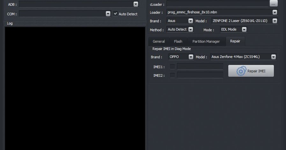Open the Partition Manager tab
The image size is (286, 150).
tap(206, 41)
